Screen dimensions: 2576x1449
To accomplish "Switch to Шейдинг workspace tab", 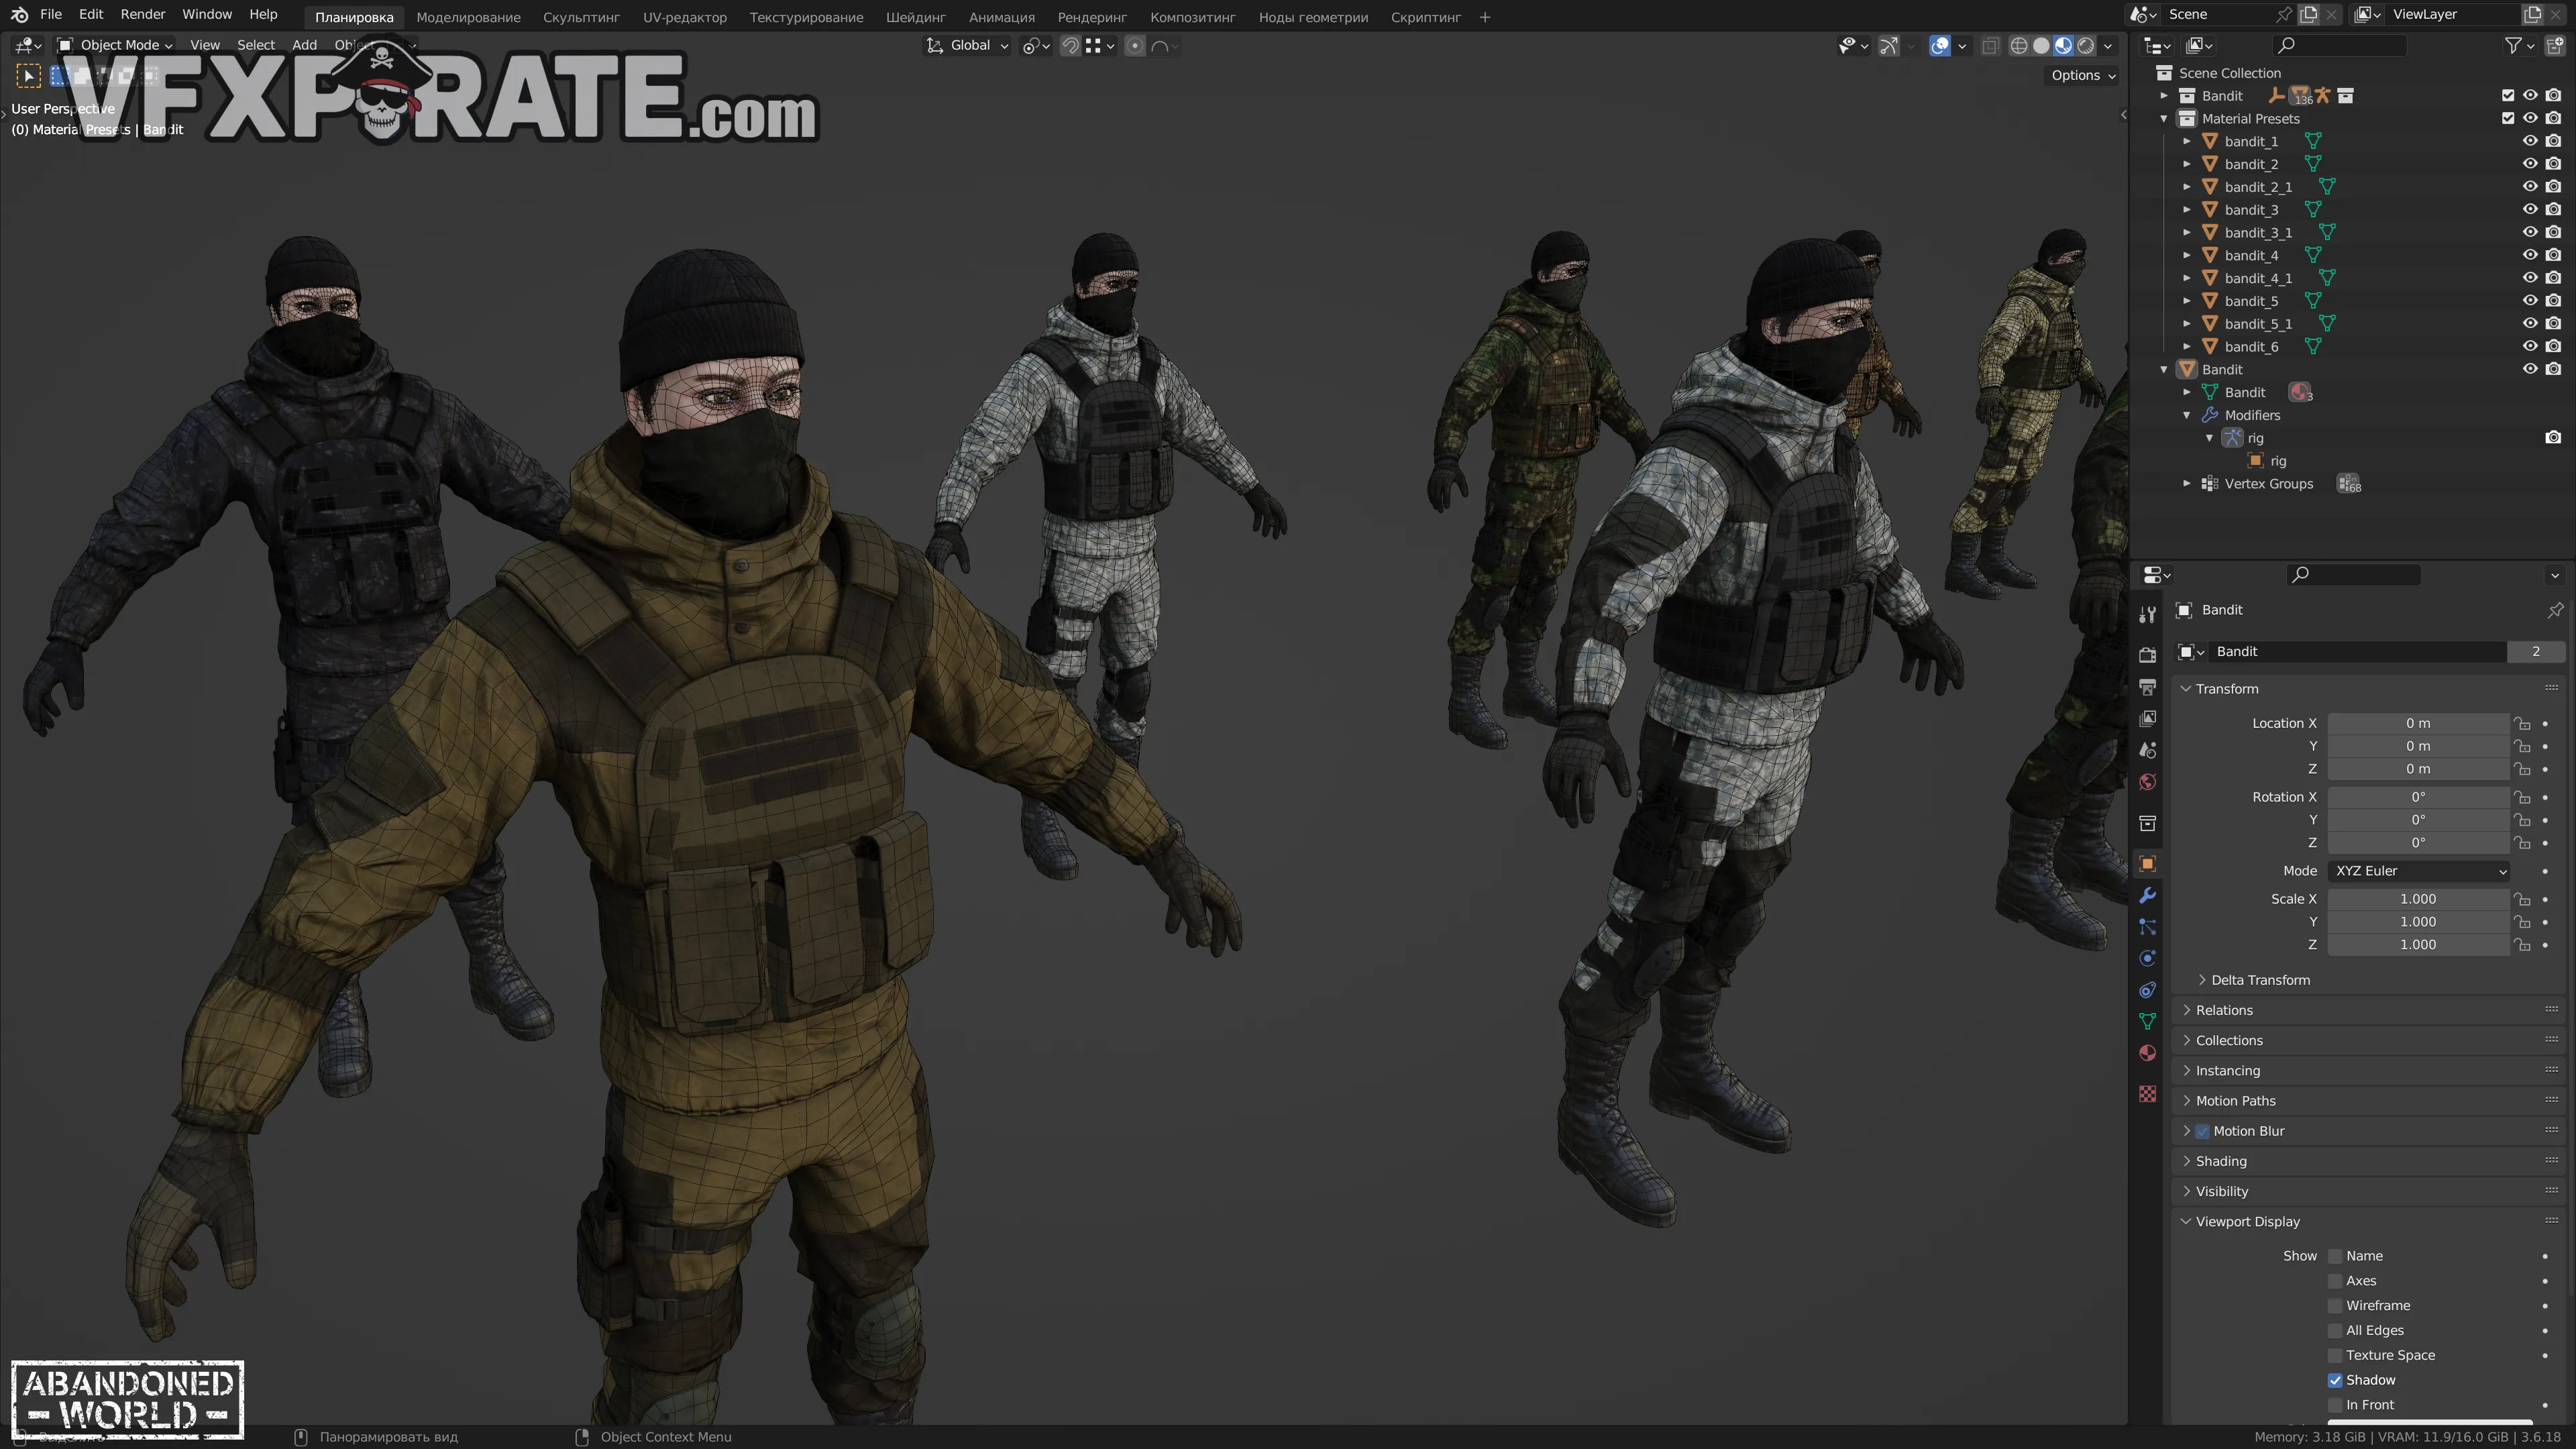I will point(916,17).
